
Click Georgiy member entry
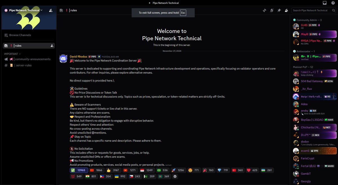[314, 181]
